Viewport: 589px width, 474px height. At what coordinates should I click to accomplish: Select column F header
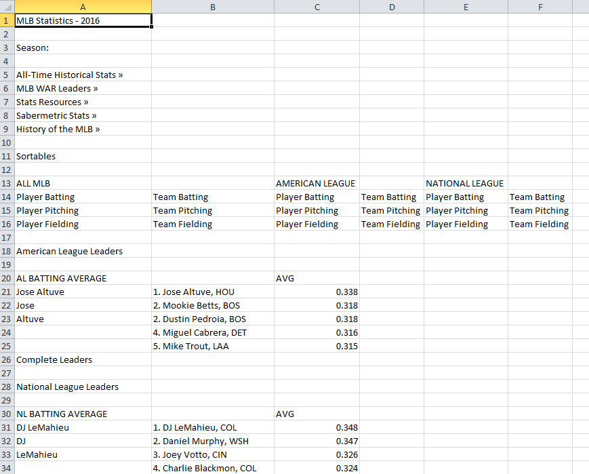(x=540, y=6)
